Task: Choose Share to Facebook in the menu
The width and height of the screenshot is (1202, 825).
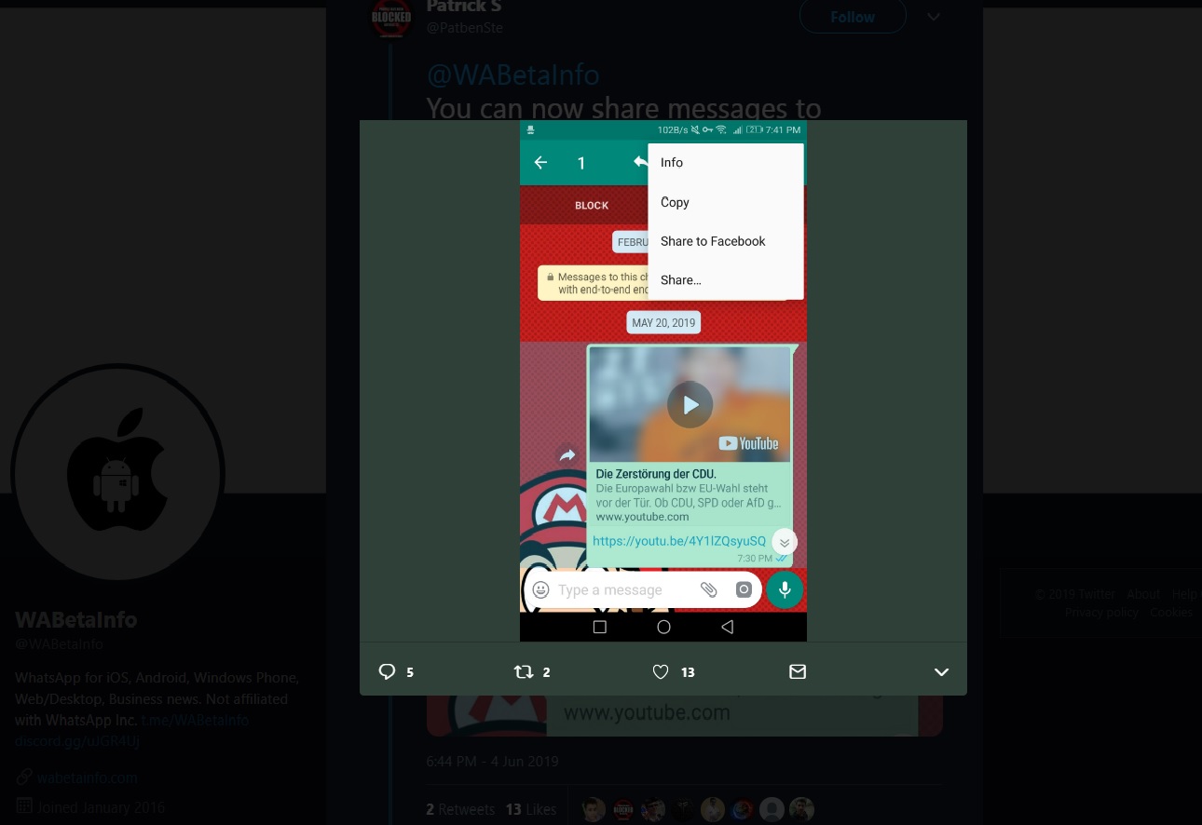Action: point(713,241)
